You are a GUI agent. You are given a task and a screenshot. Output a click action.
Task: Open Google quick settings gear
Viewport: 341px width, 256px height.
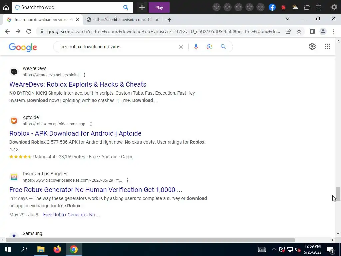pos(312,46)
